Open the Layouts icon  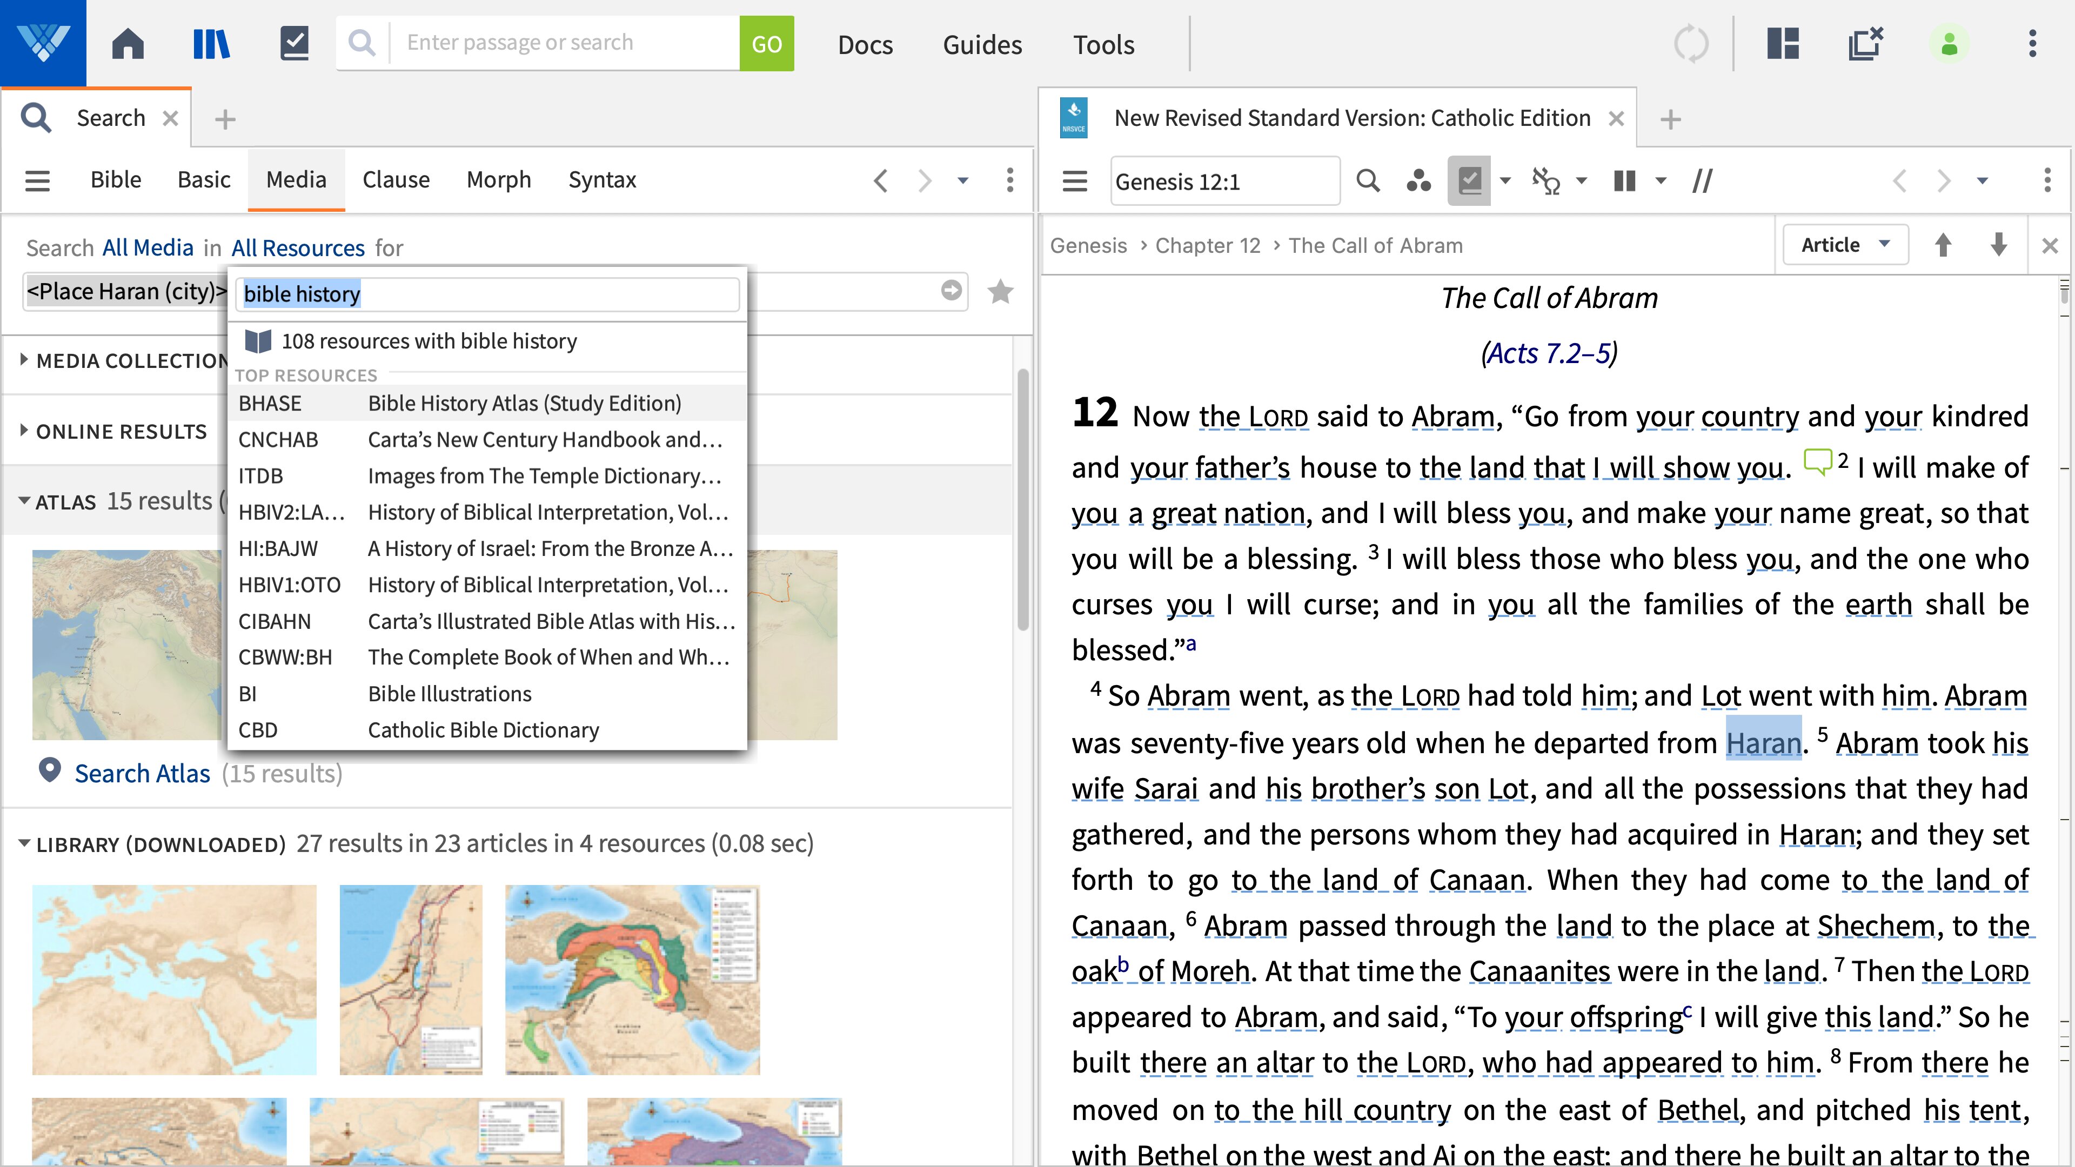click(x=1783, y=45)
